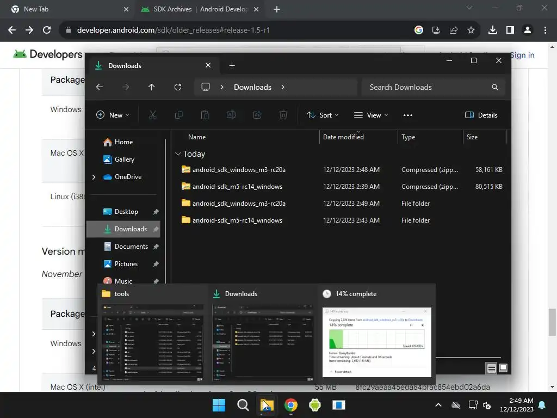557x418 pixels.
Task: Click the Chrome address bar URL
Action: (173, 30)
